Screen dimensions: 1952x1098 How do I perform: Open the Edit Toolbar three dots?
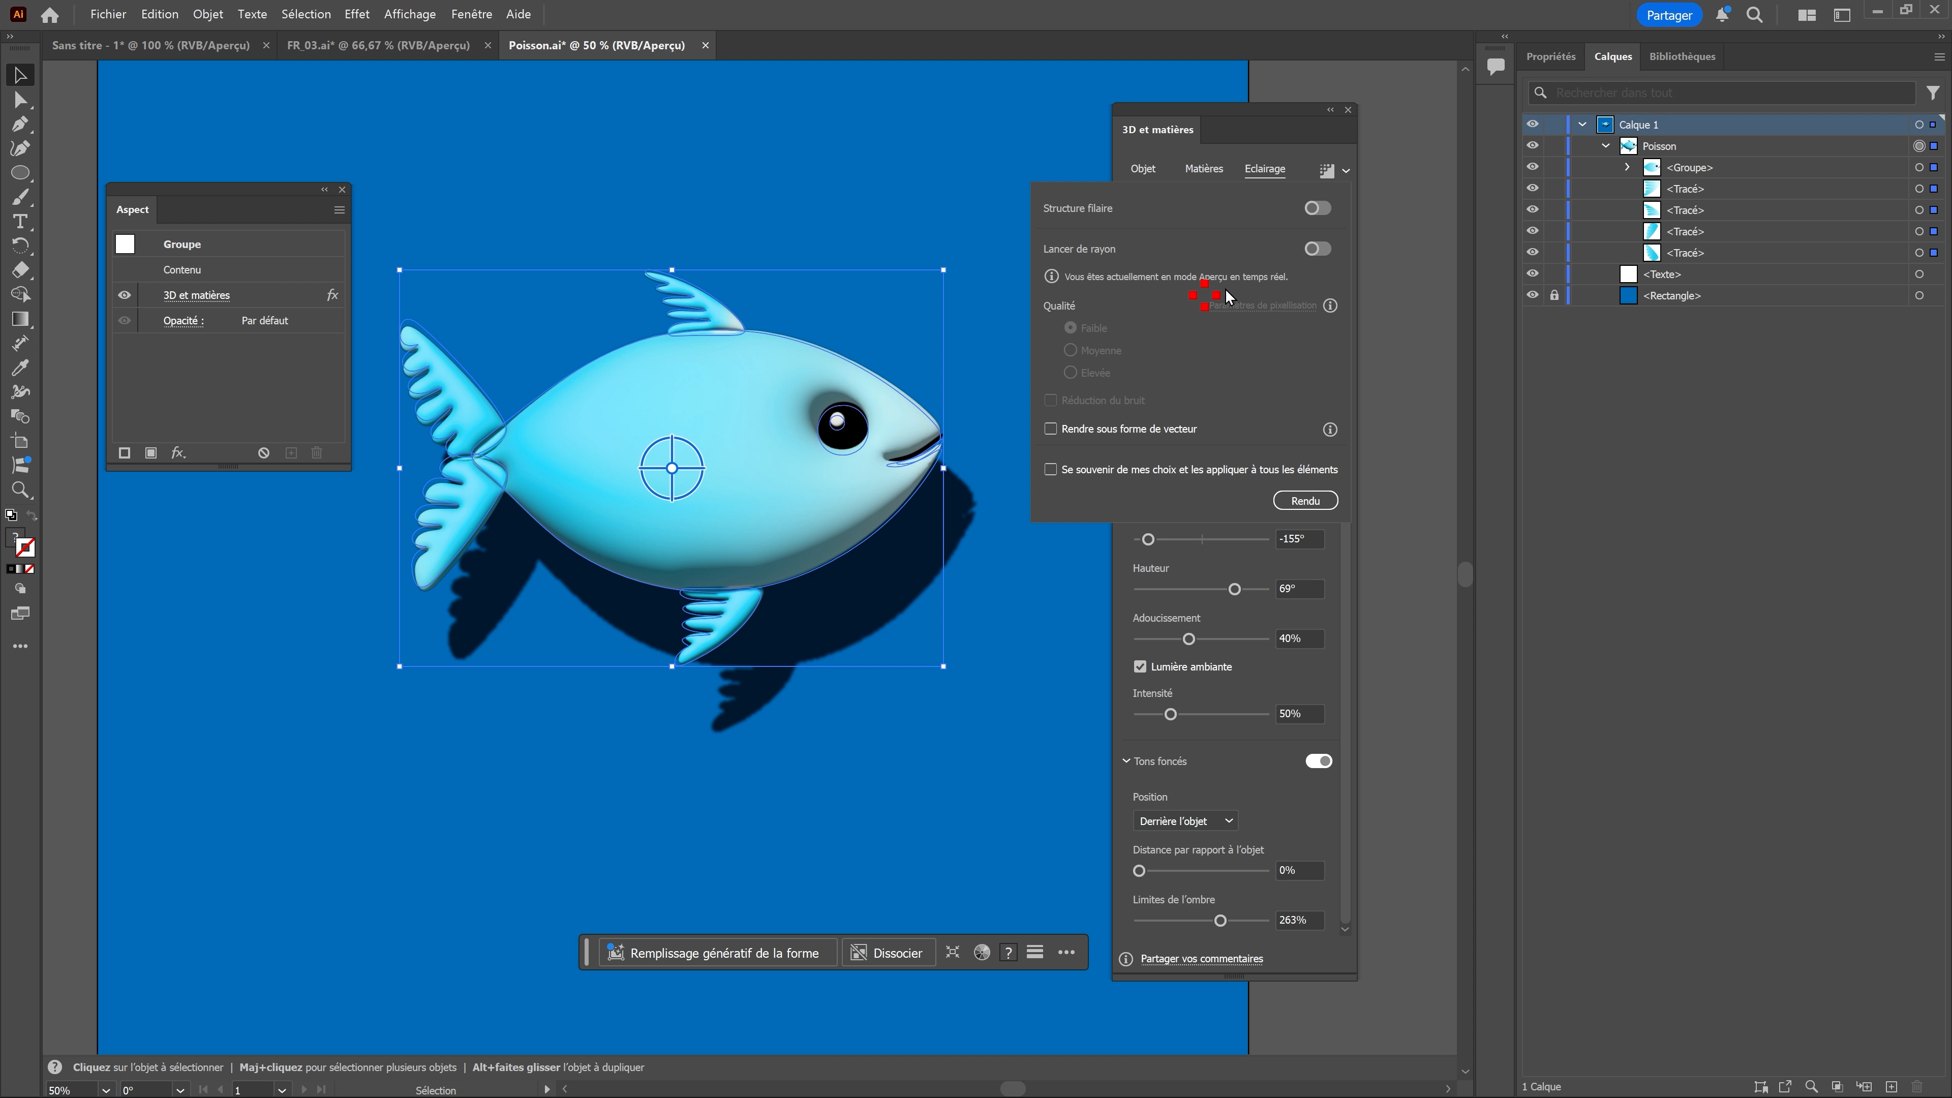point(20,647)
